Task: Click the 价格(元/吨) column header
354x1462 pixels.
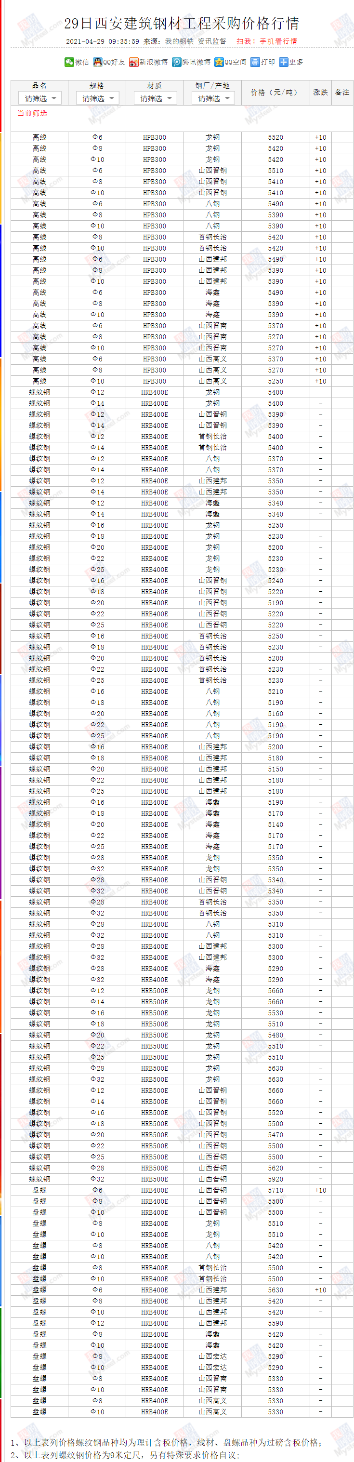Action: click(x=275, y=92)
